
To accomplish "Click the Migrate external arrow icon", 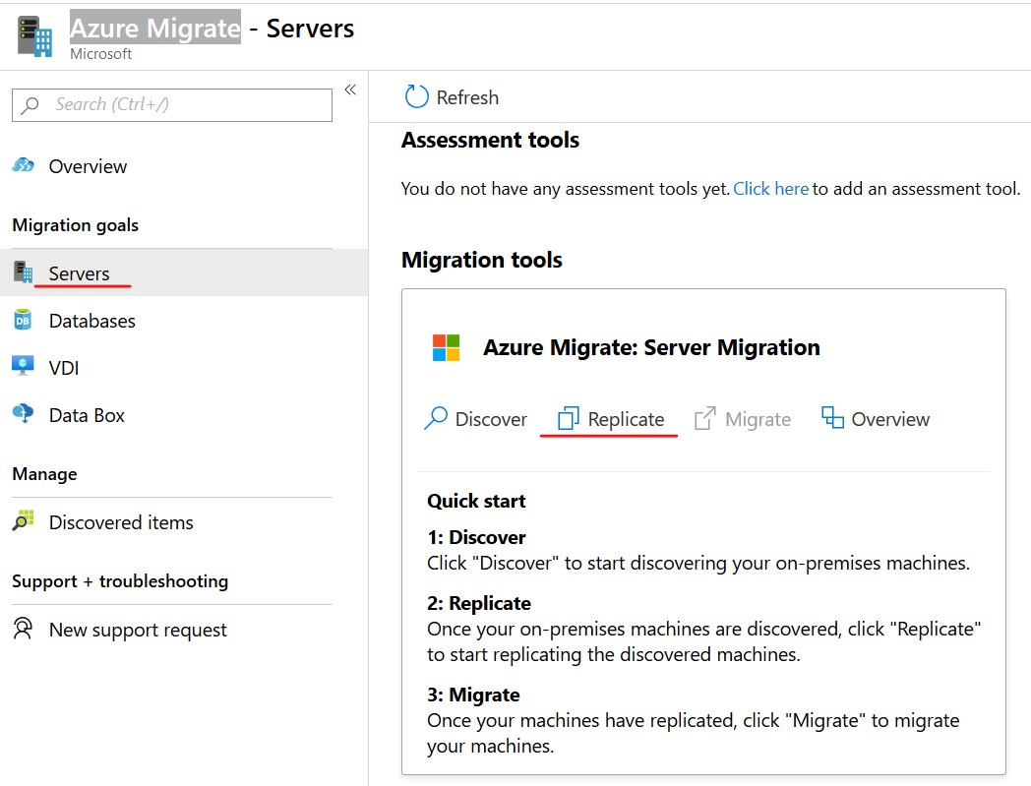I will [705, 418].
